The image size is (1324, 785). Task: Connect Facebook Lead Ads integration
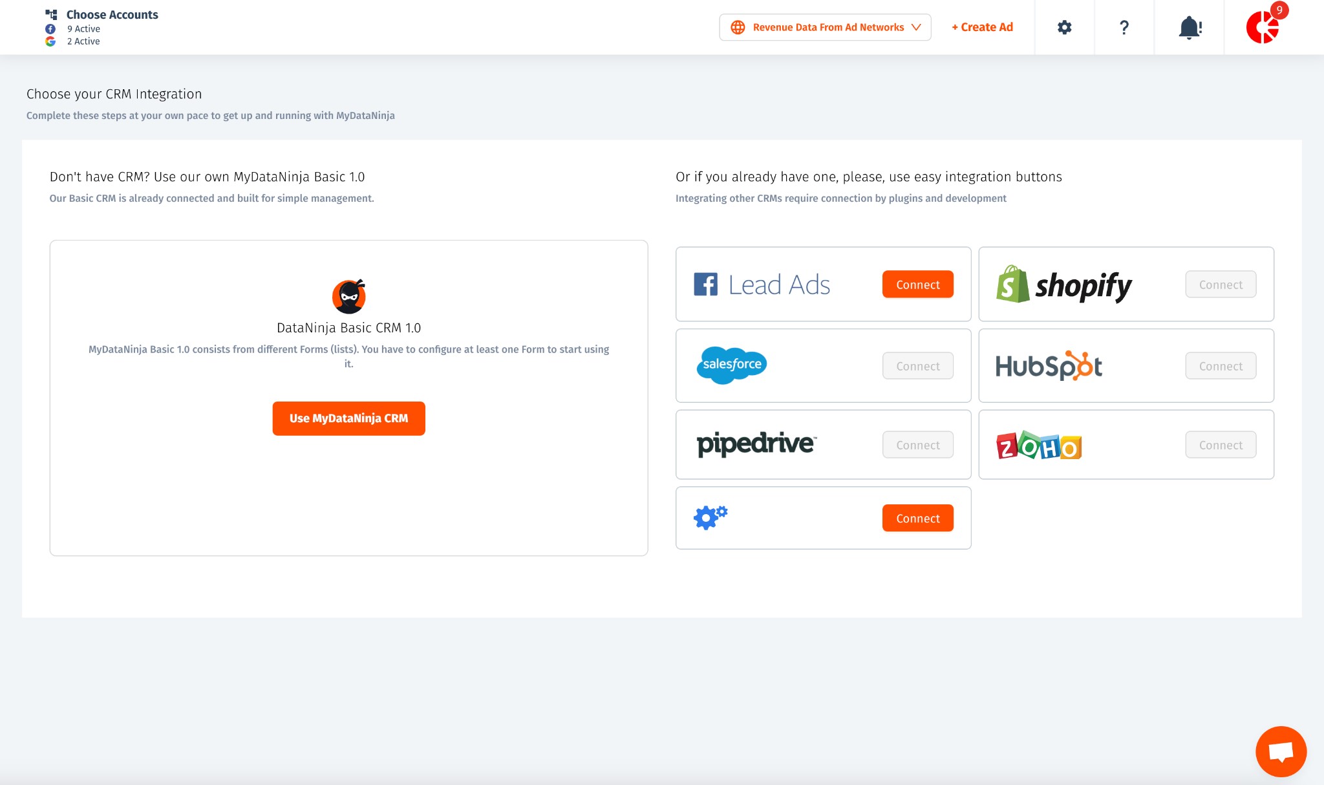coord(917,285)
